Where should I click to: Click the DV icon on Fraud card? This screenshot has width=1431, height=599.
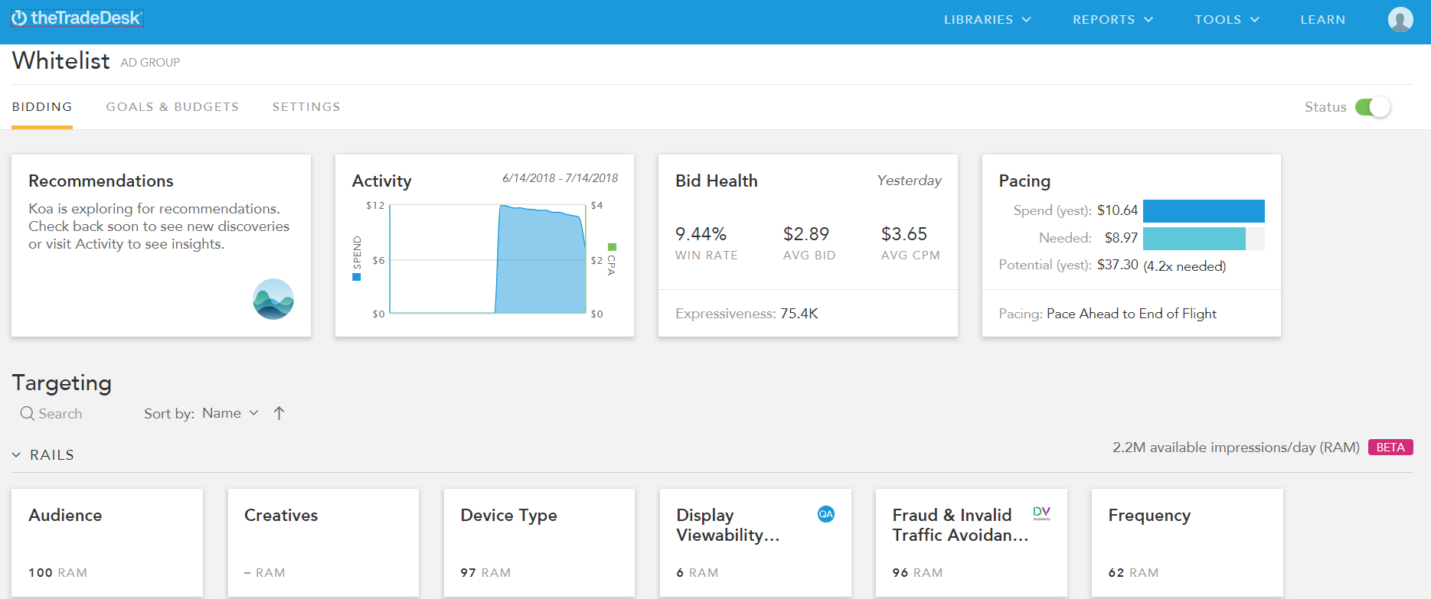(1041, 513)
